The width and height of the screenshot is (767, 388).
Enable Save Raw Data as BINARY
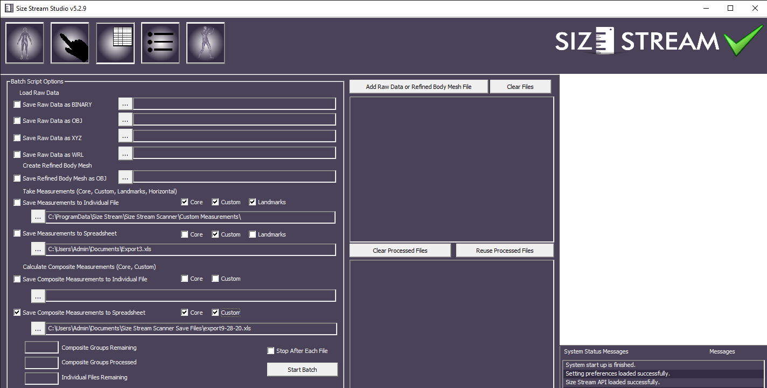tap(17, 105)
